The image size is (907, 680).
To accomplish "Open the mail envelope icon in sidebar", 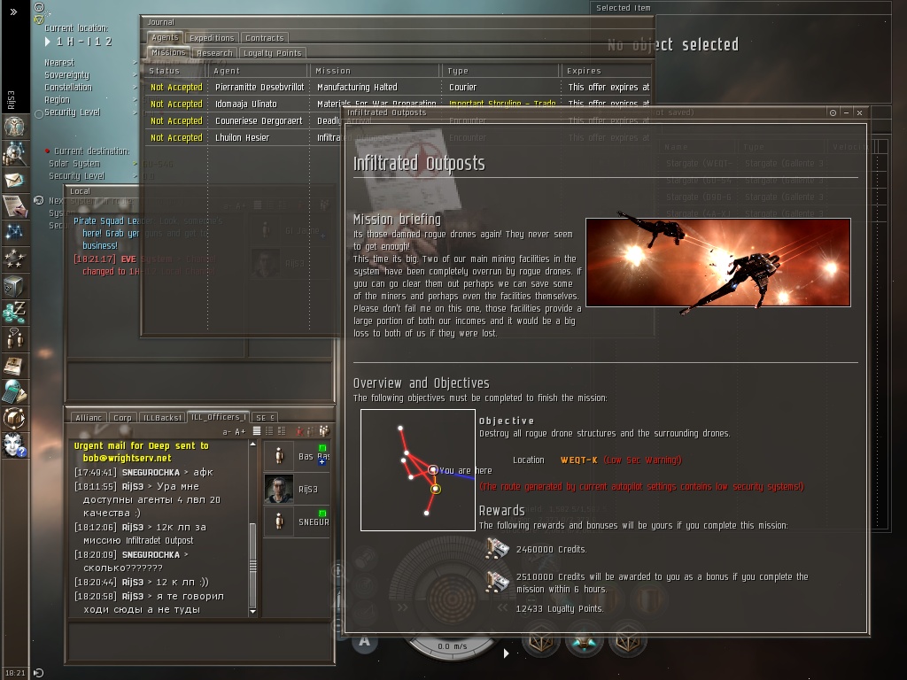I will (x=14, y=179).
